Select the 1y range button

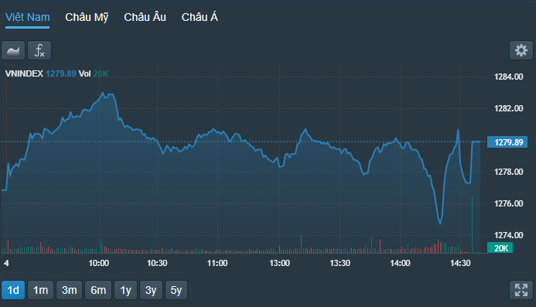(x=126, y=290)
